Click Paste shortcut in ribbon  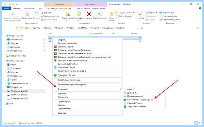tap(49, 20)
